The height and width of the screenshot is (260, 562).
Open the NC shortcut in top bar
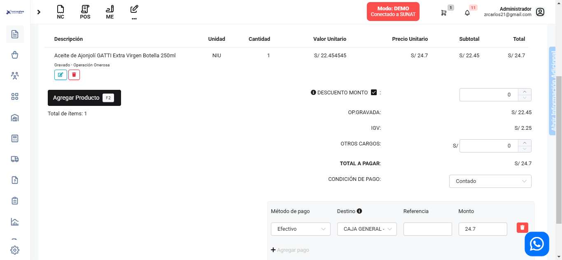pyautogui.click(x=61, y=12)
